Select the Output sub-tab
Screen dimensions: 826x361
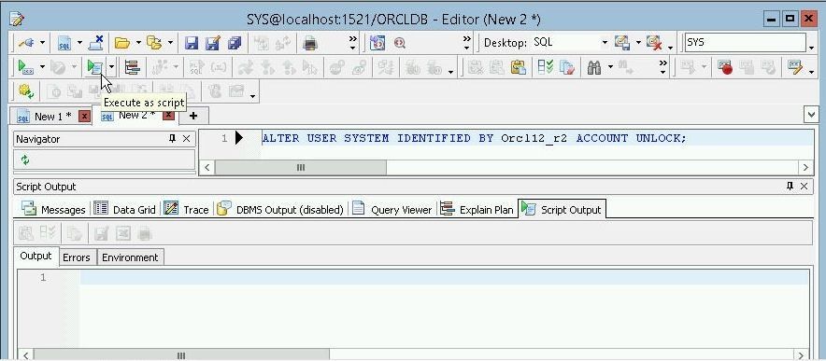pyautogui.click(x=36, y=256)
